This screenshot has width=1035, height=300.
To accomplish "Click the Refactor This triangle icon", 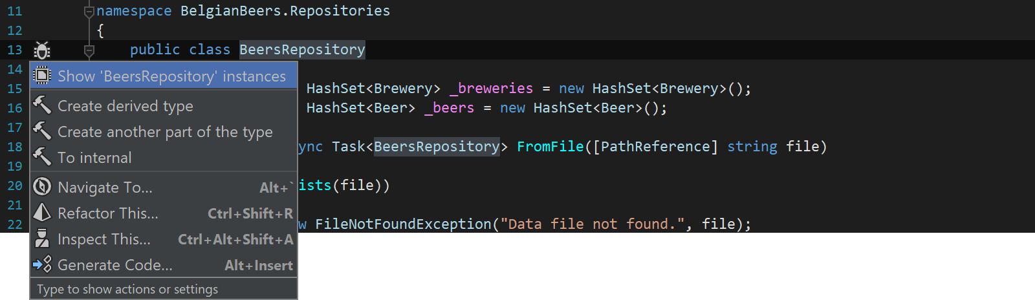I will 42,213.
